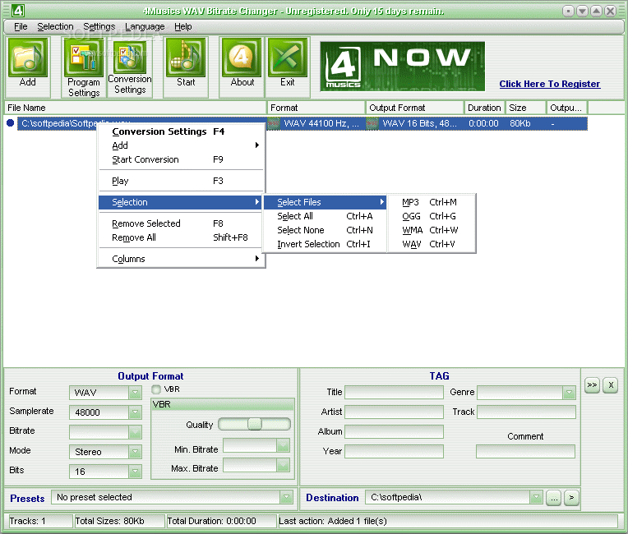Click the Exit toolbar icon
This screenshot has height=534, width=628.
tap(288, 58)
